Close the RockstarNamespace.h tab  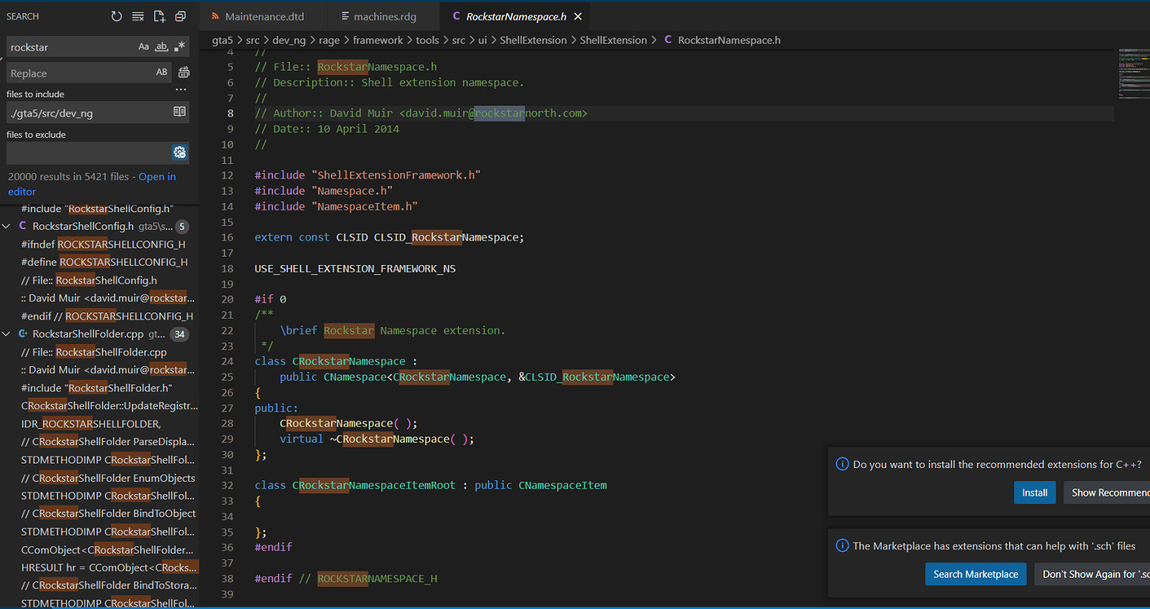click(x=577, y=16)
